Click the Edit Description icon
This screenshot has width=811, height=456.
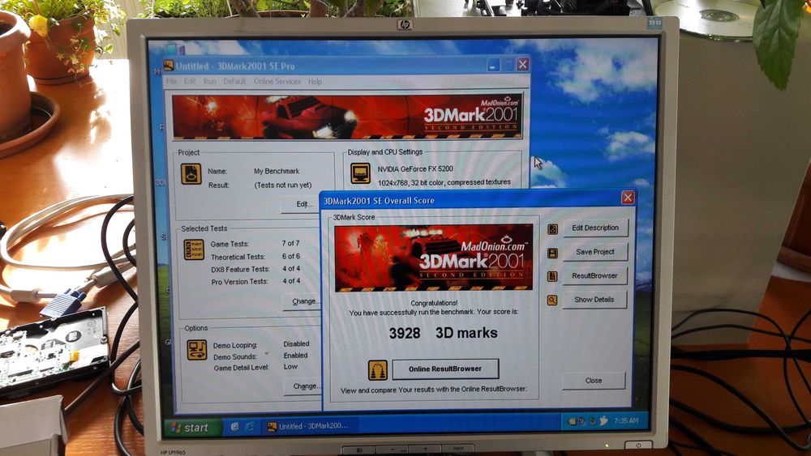[x=552, y=228]
